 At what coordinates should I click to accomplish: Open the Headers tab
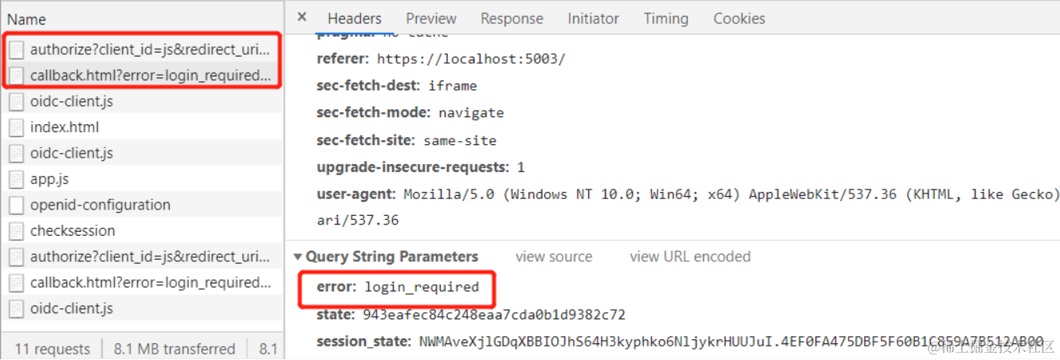point(355,18)
